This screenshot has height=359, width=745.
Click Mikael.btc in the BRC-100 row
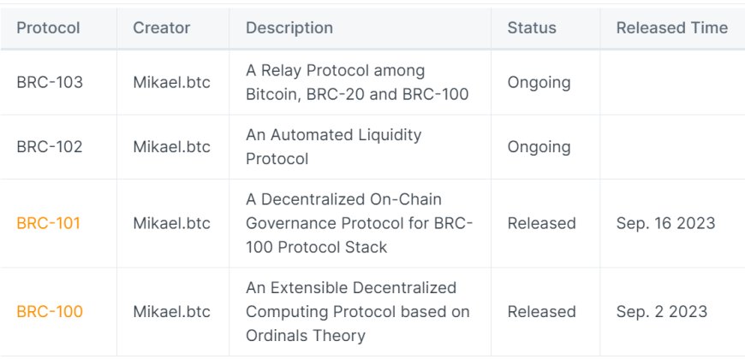171,312
